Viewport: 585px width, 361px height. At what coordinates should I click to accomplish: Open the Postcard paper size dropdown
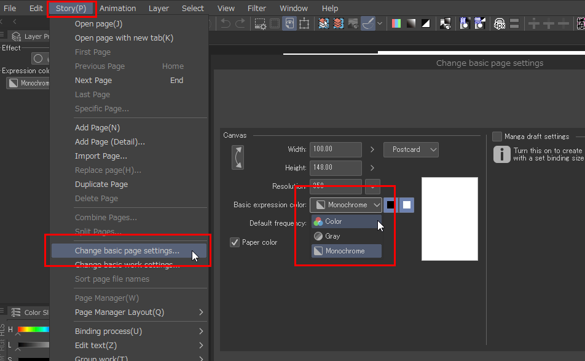coord(410,149)
